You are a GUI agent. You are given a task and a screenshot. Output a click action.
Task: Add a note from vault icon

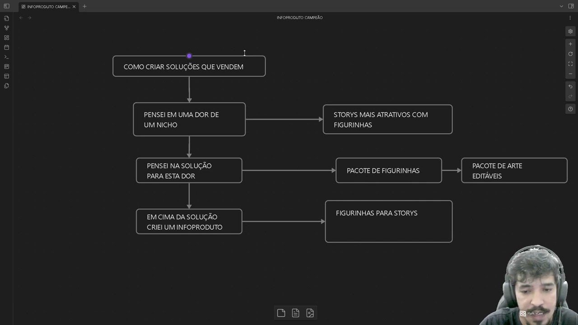295,313
